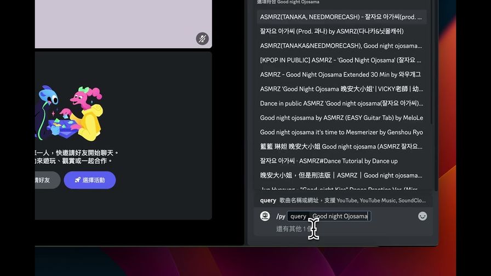Pick 'EASY Guitar Tab by MeloLe' suggestion

point(341,118)
